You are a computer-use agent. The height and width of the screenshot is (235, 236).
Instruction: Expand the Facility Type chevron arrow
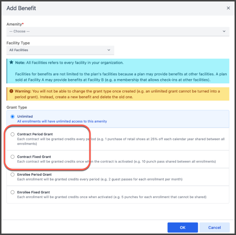tap(109, 50)
